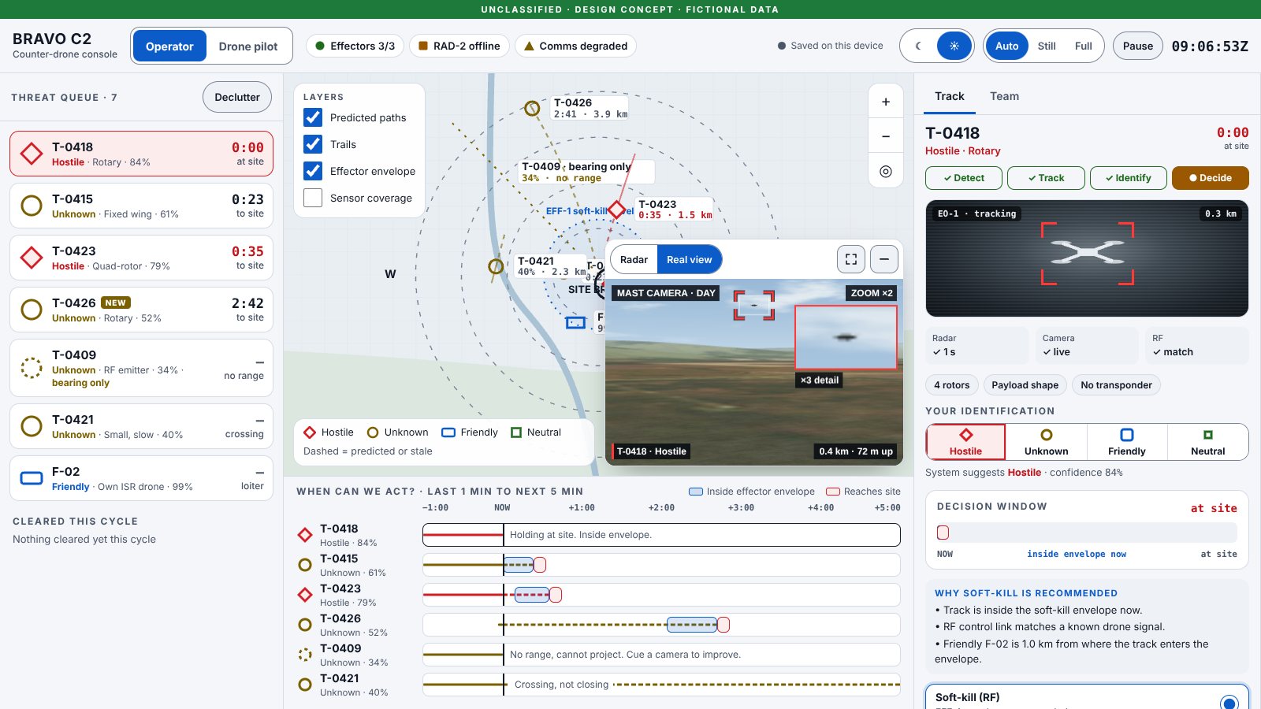Toggle Effector envelope layer checkbox
Viewport: 1261px width, 709px height.
(x=313, y=171)
